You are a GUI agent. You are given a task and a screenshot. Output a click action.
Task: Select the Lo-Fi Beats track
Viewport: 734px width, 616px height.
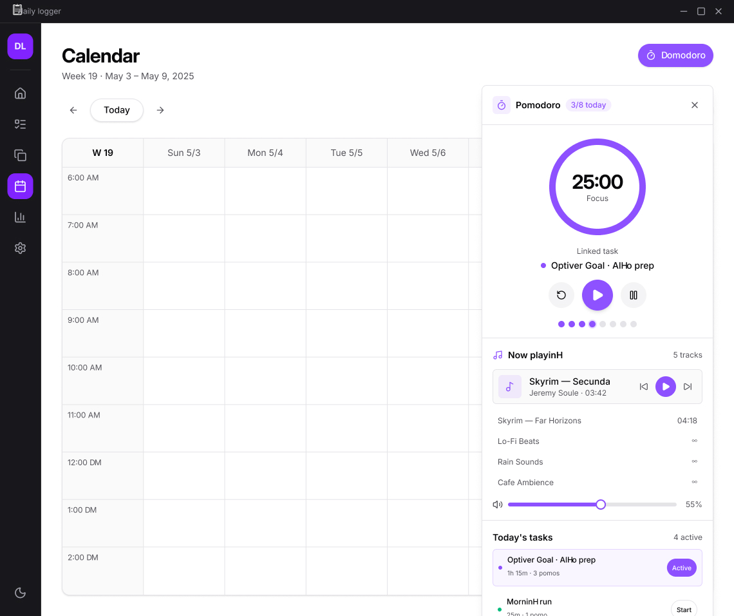click(598, 441)
